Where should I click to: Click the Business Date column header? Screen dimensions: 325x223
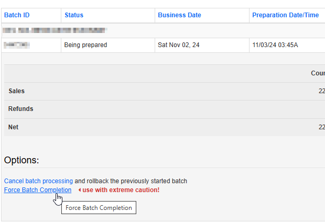coord(179,15)
